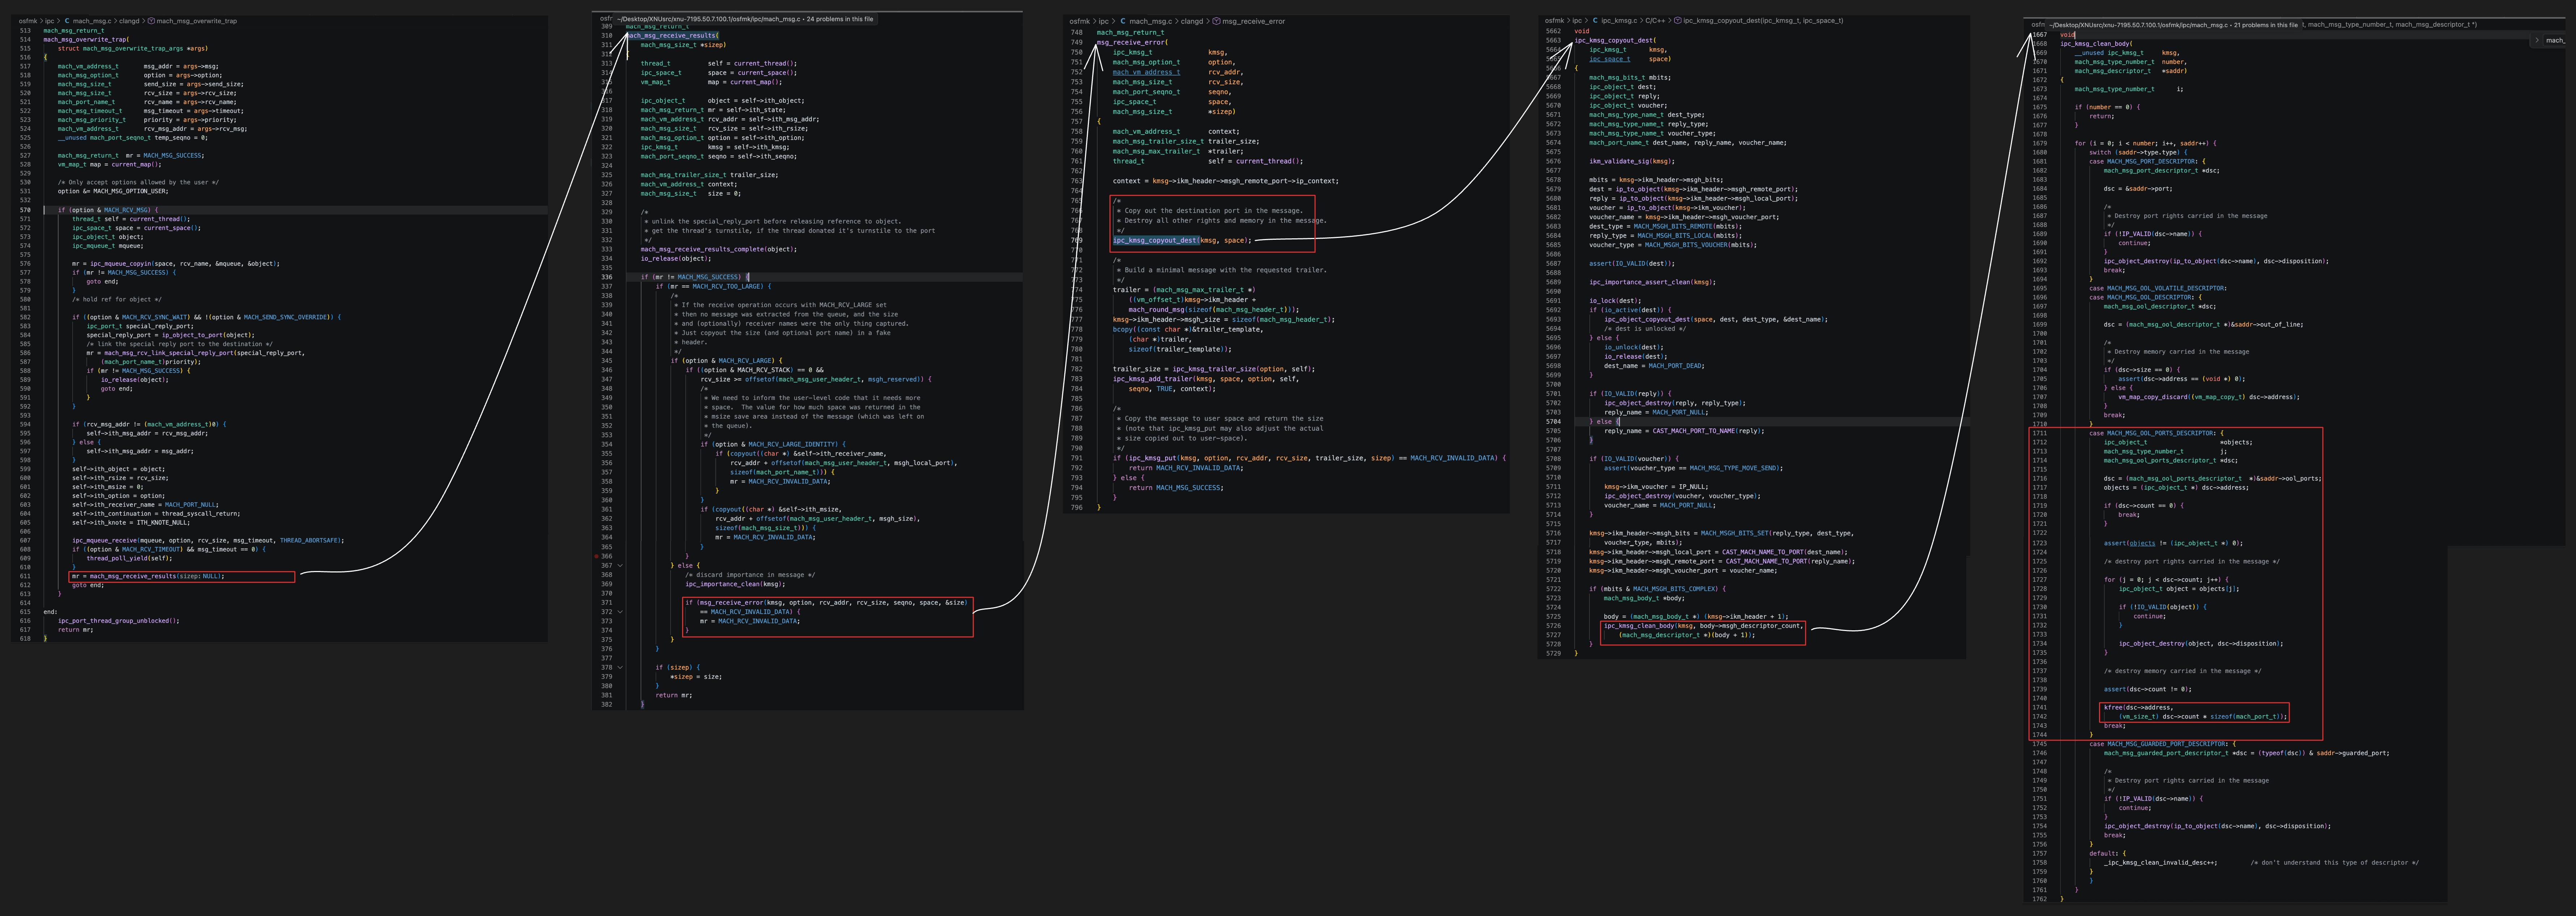Click the highlighted "ipc_kmsg_copyout_dest(kmsg, space);" on line 769
Screen dimensions: 2576x916
point(1182,240)
